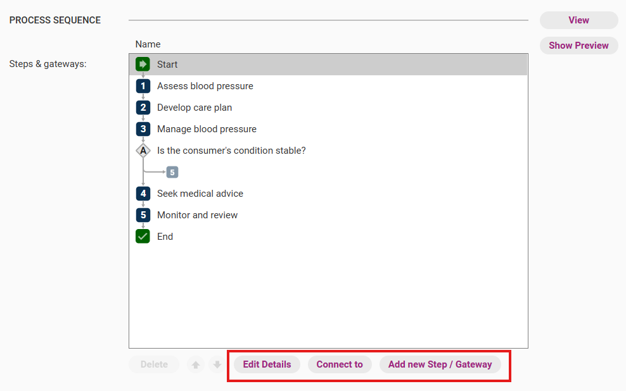Select the Manage blood pressure step
The height and width of the screenshot is (391, 626).
click(207, 129)
